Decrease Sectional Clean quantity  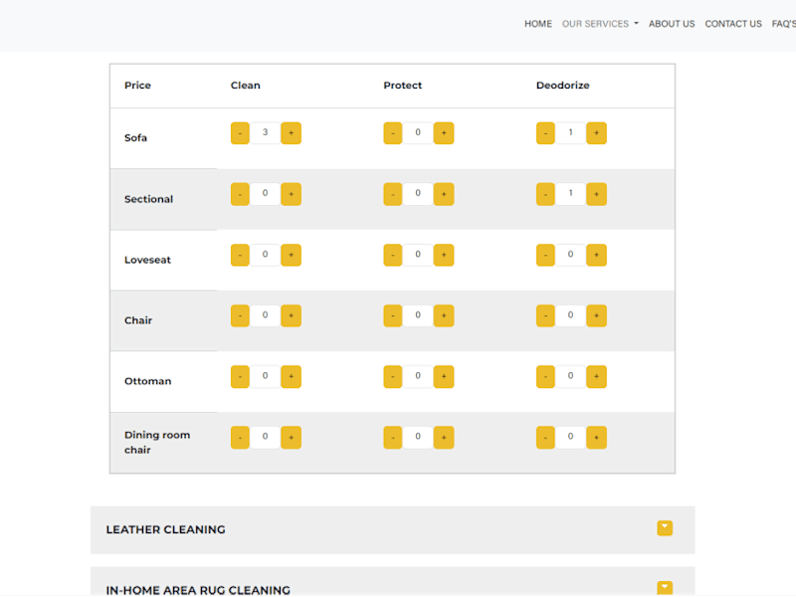[240, 194]
